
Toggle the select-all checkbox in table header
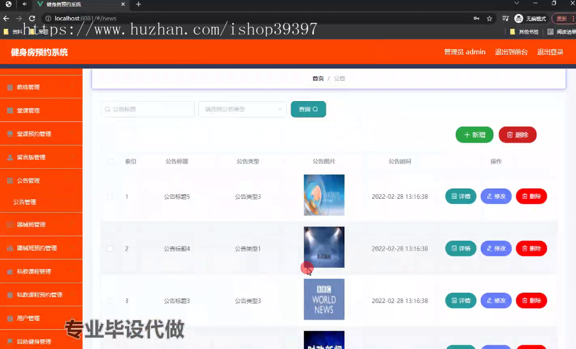(x=111, y=161)
